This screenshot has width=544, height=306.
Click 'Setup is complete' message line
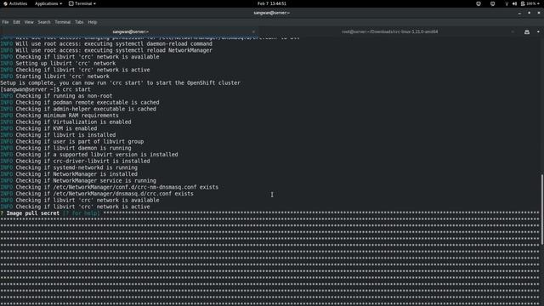121,83
